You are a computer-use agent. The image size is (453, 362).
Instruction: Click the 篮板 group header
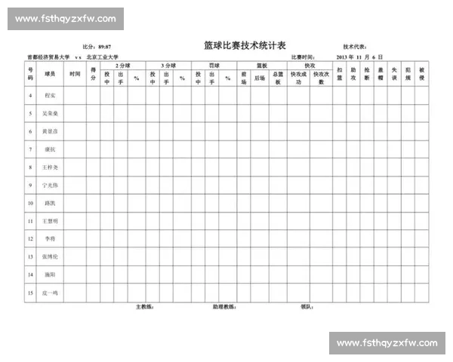(x=262, y=66)
